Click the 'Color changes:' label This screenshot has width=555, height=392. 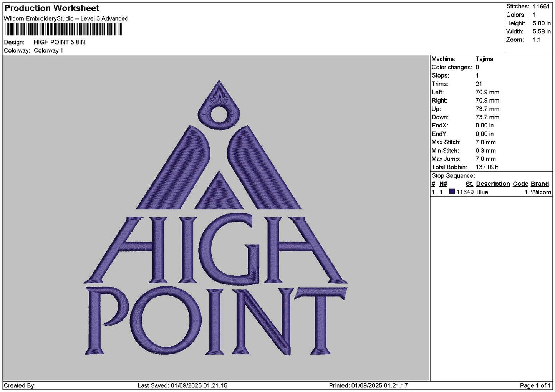point(452,67)
